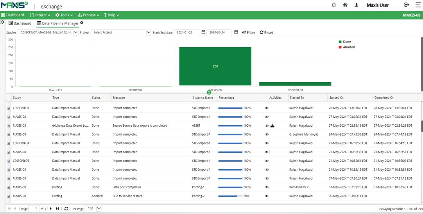
Task: Open the Tools menu
Action: pos(64,15)
